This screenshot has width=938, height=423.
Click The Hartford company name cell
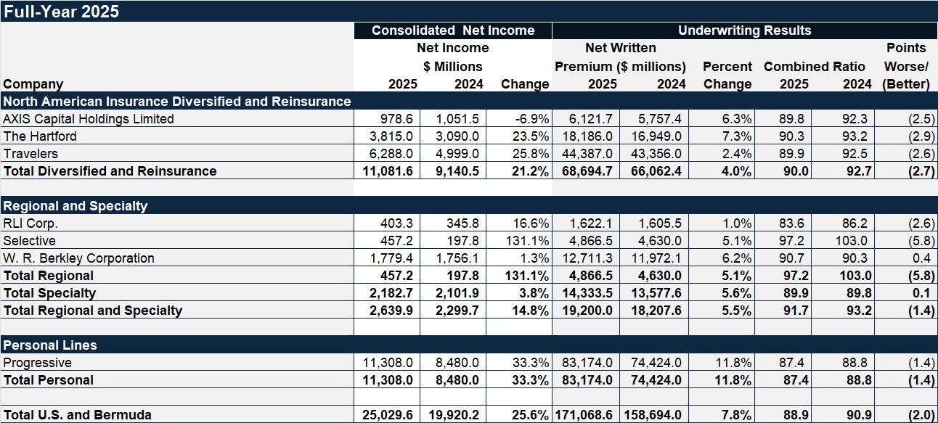[40, 136]
